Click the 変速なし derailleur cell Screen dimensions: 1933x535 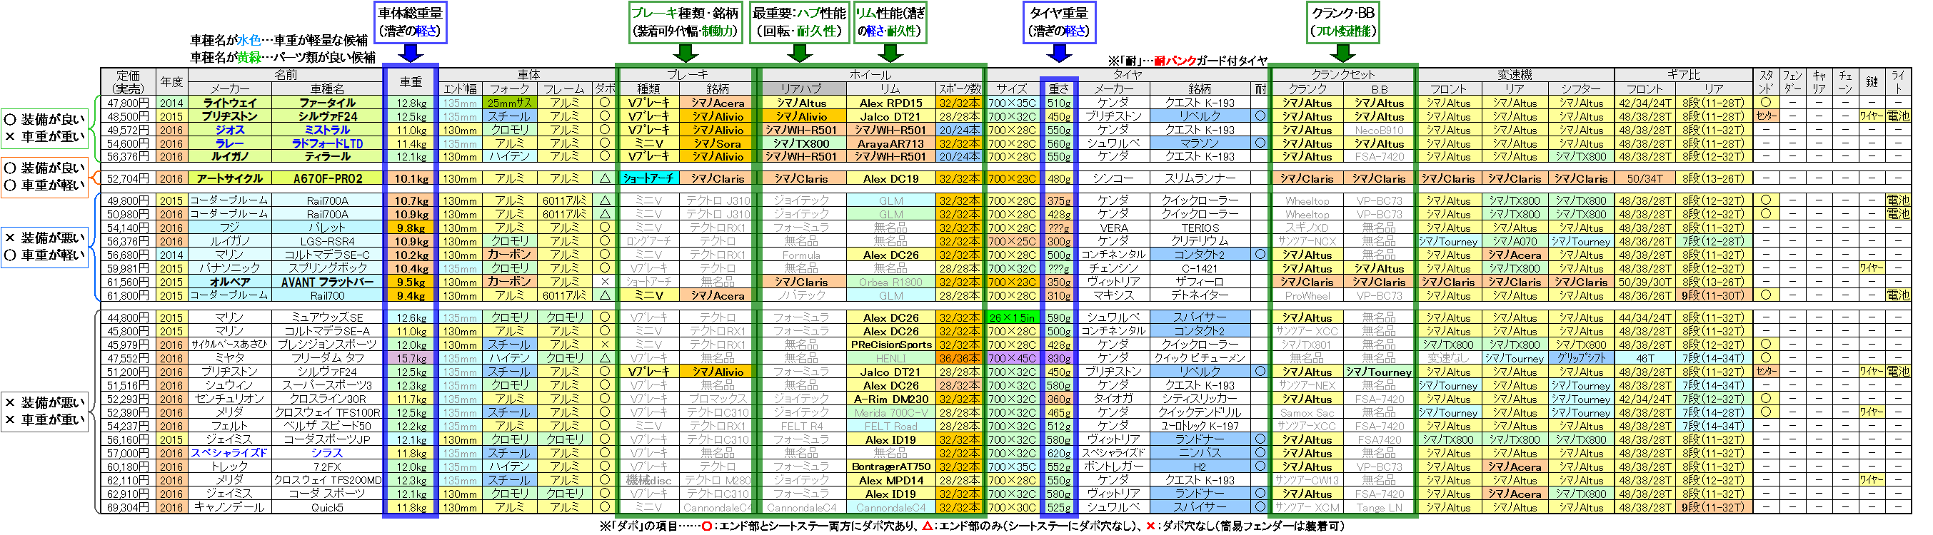pos(1447,358)
